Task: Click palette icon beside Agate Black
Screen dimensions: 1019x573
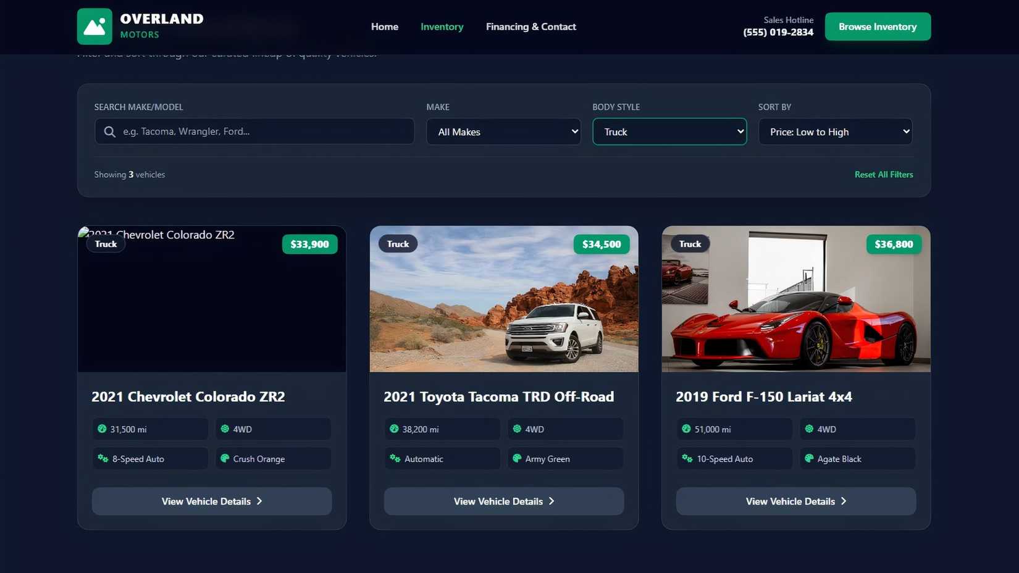Action: pyautogui.click(x=809, y=458)
